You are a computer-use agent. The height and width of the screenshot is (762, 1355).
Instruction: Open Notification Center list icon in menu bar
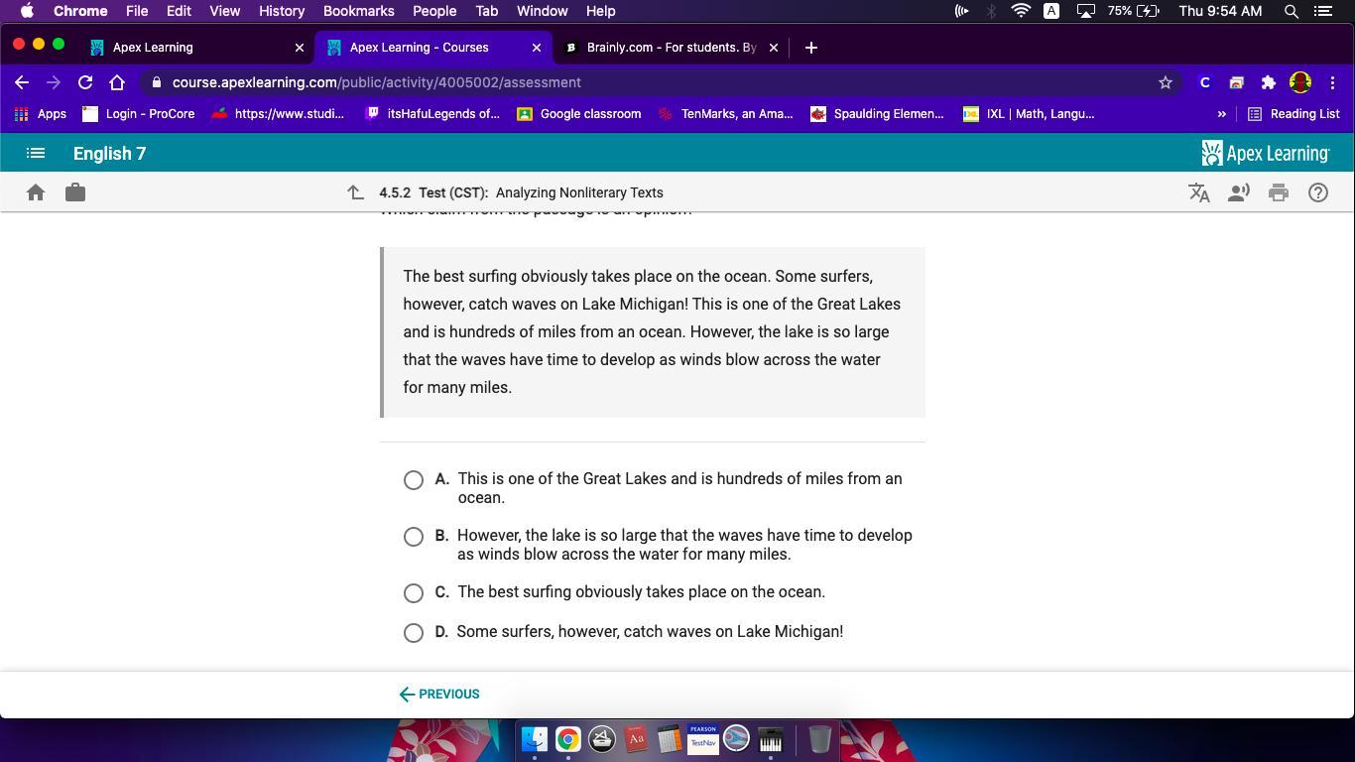[x=1323, y=11]
